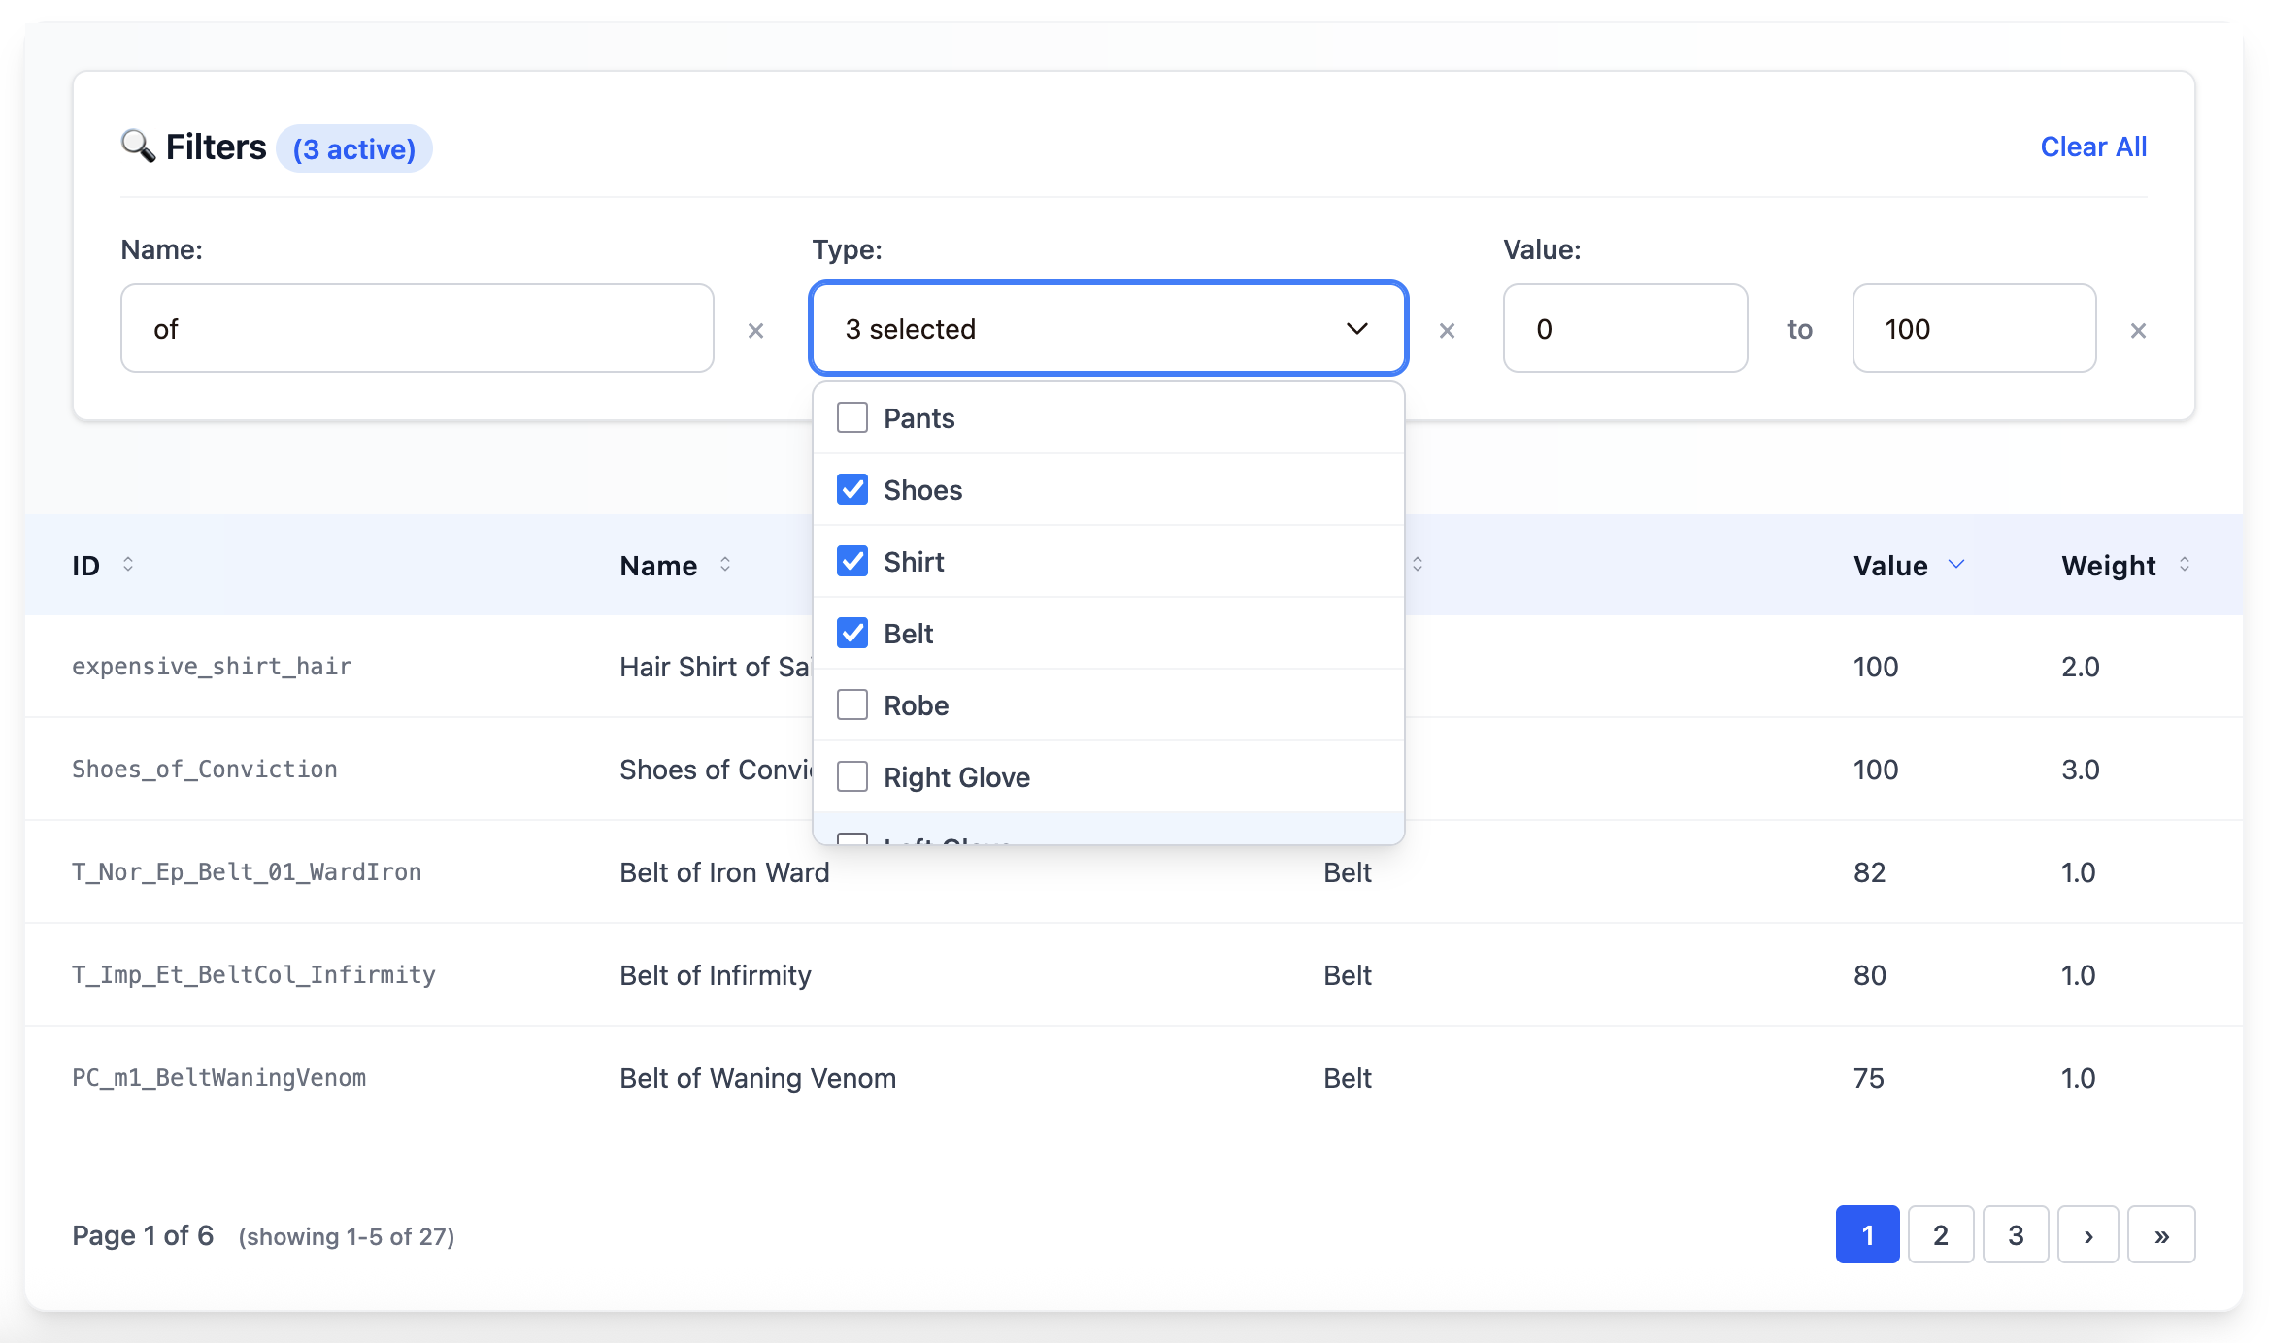This screenshot has height=1343, width=2270.
Task: Clear the Type filter with its x icon
Action: click(1447, 330)
